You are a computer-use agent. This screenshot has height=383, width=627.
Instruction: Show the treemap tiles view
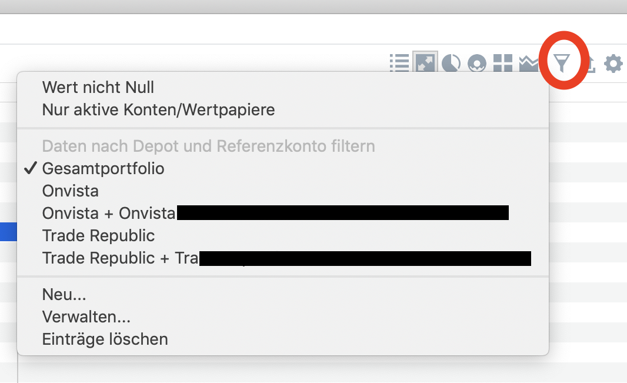tap(503, 63)
